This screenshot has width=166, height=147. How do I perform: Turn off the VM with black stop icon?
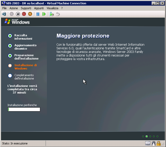(18, 14)
